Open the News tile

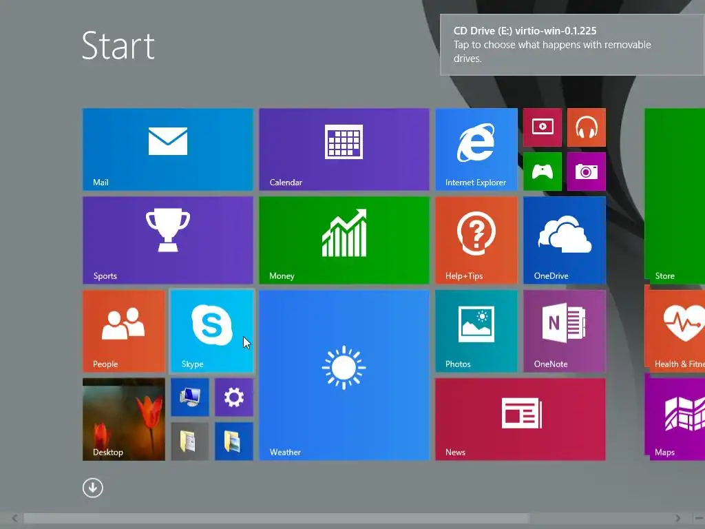tap(520, 419)
